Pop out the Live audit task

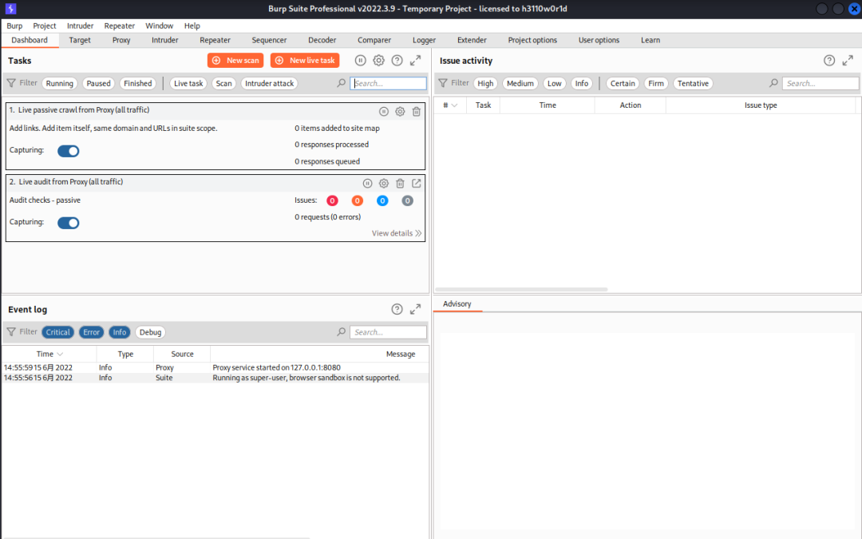tap(416, 183)
